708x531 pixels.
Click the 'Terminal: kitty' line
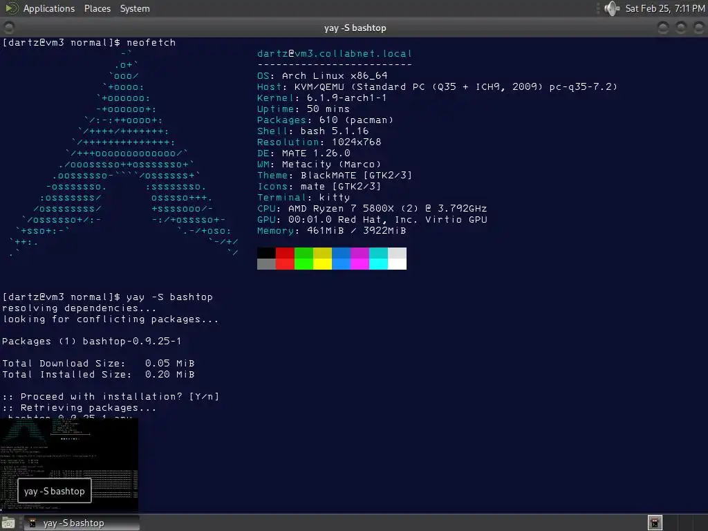(x=304, y=197)
